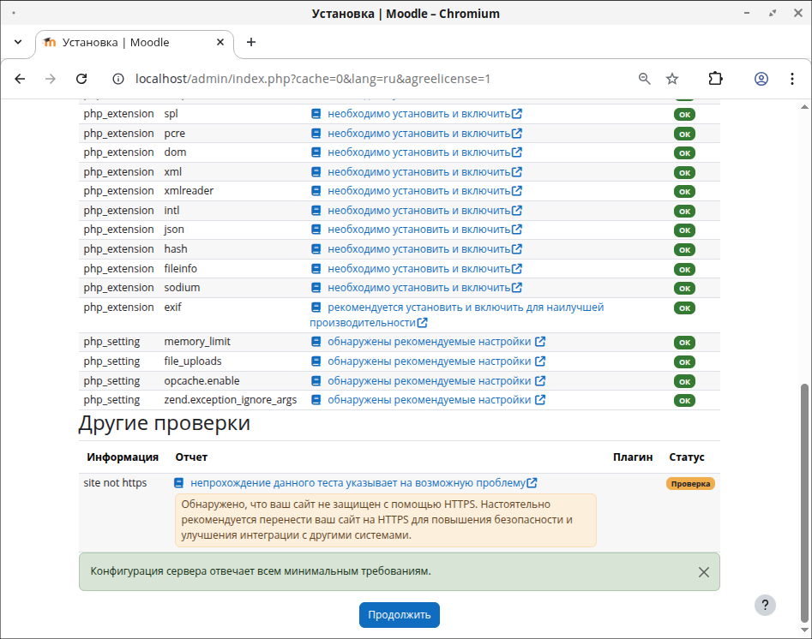This screenshot has width=812, height=639.
Task: Open the browser profile avatar icon
Action: pyautogui.click(x=761, y=79)
